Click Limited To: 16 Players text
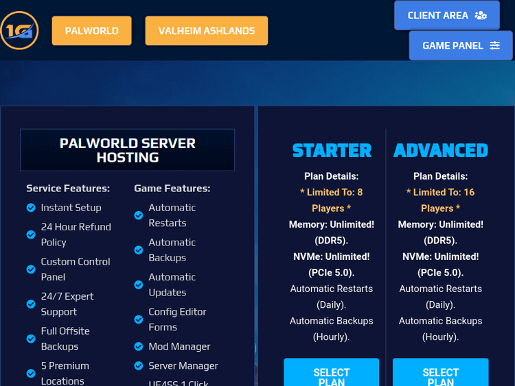Viewport: 515px width, 386px height. [440, 200]
